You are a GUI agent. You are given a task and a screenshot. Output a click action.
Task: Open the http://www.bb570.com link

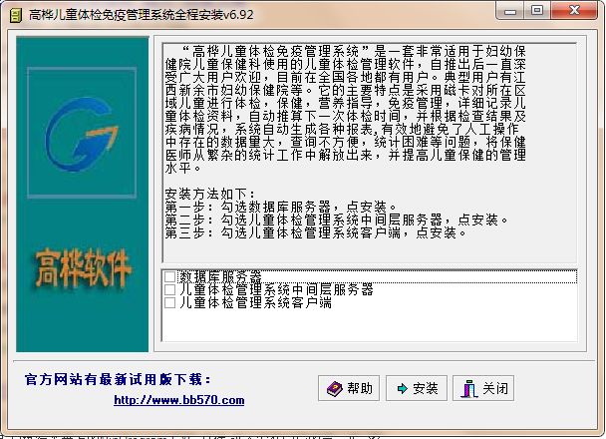point(179,400)
